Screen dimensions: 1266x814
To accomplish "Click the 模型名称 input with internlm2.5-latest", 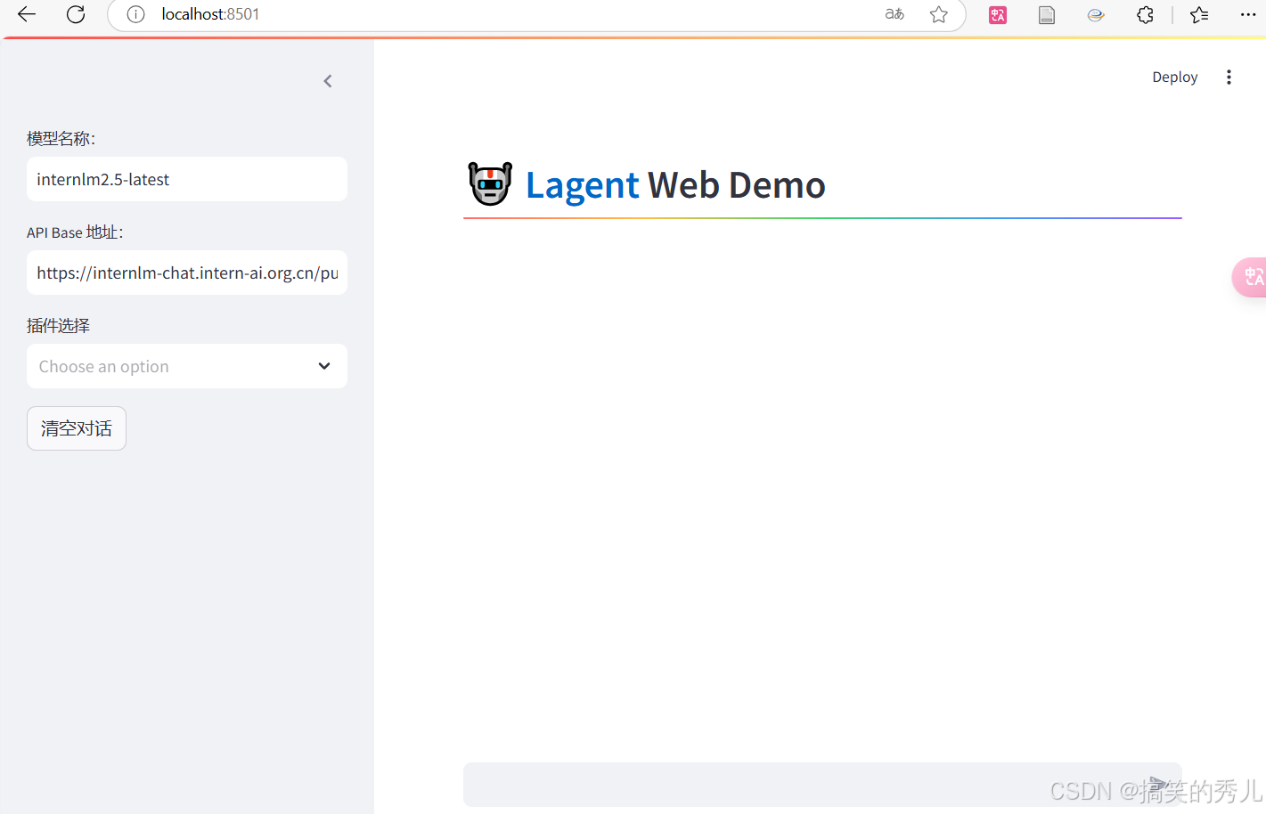I will click(x=187, y=179).
